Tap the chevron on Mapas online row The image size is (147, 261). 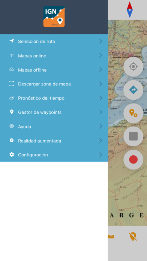101,55
